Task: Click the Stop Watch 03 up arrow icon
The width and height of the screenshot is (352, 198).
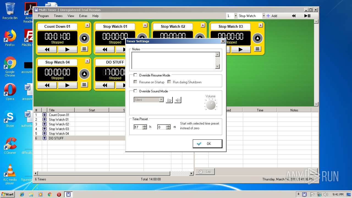Action: tap(258, 38)
